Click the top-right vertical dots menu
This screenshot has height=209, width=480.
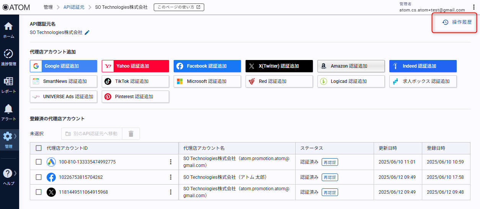click(x=474, y=7)
